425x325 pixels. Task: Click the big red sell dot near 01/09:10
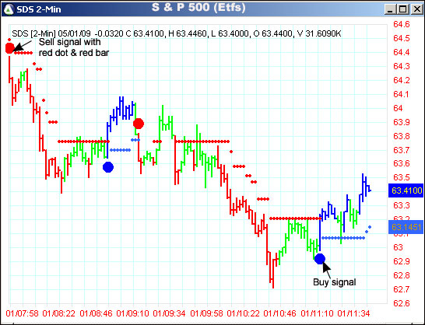tap(139, 124)
